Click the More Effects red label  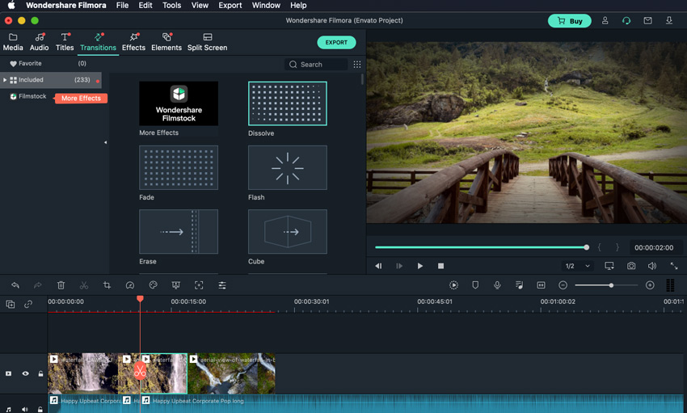click(81, 98)
